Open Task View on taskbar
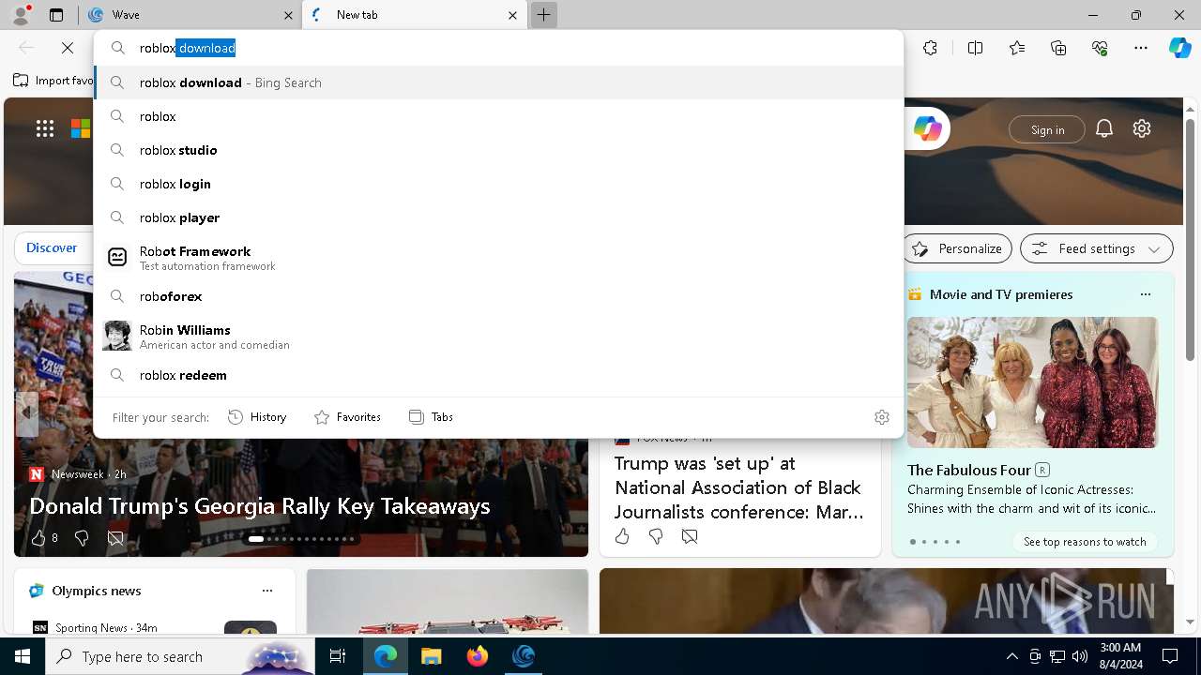This screenshot has height=675, width=1201. [338, 656]
